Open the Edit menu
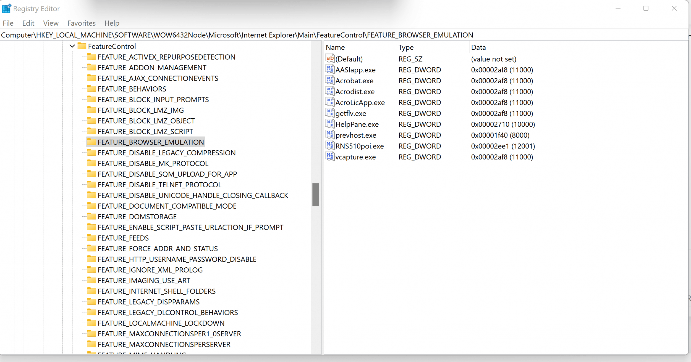The height and width of the screenshot is (362, 691). (28, 23)
